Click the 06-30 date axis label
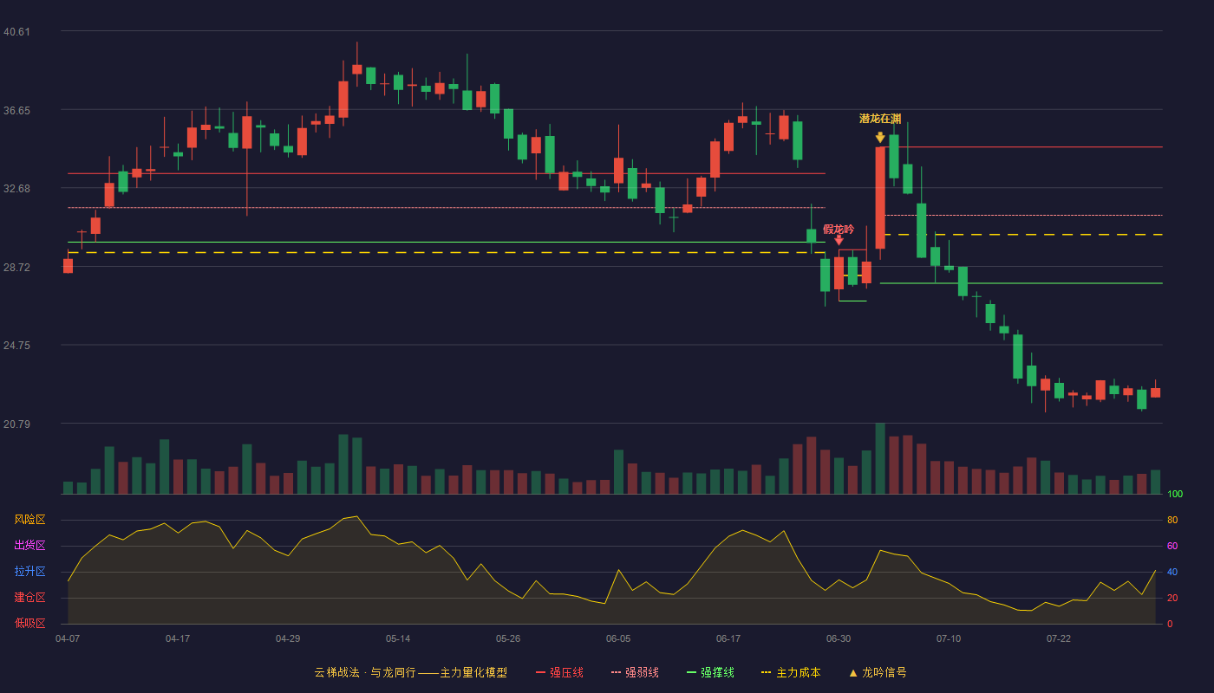This screenshot has height=693, width=1214. coord(839,638)
